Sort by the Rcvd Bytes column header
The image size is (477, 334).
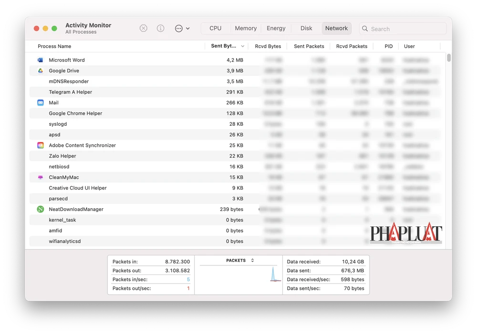click(268, 46)
